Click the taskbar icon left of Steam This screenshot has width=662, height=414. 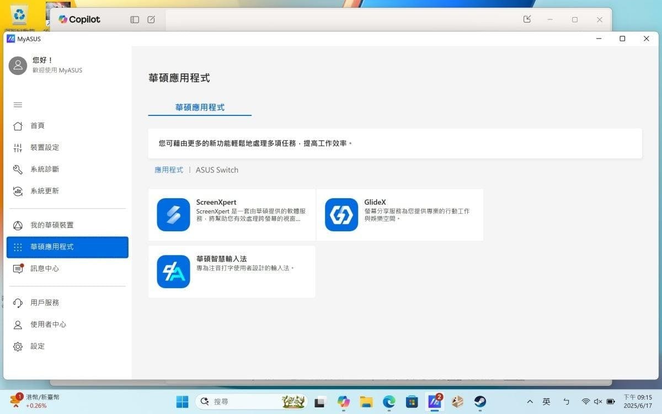pyautogui.click(x=457, y=402)
